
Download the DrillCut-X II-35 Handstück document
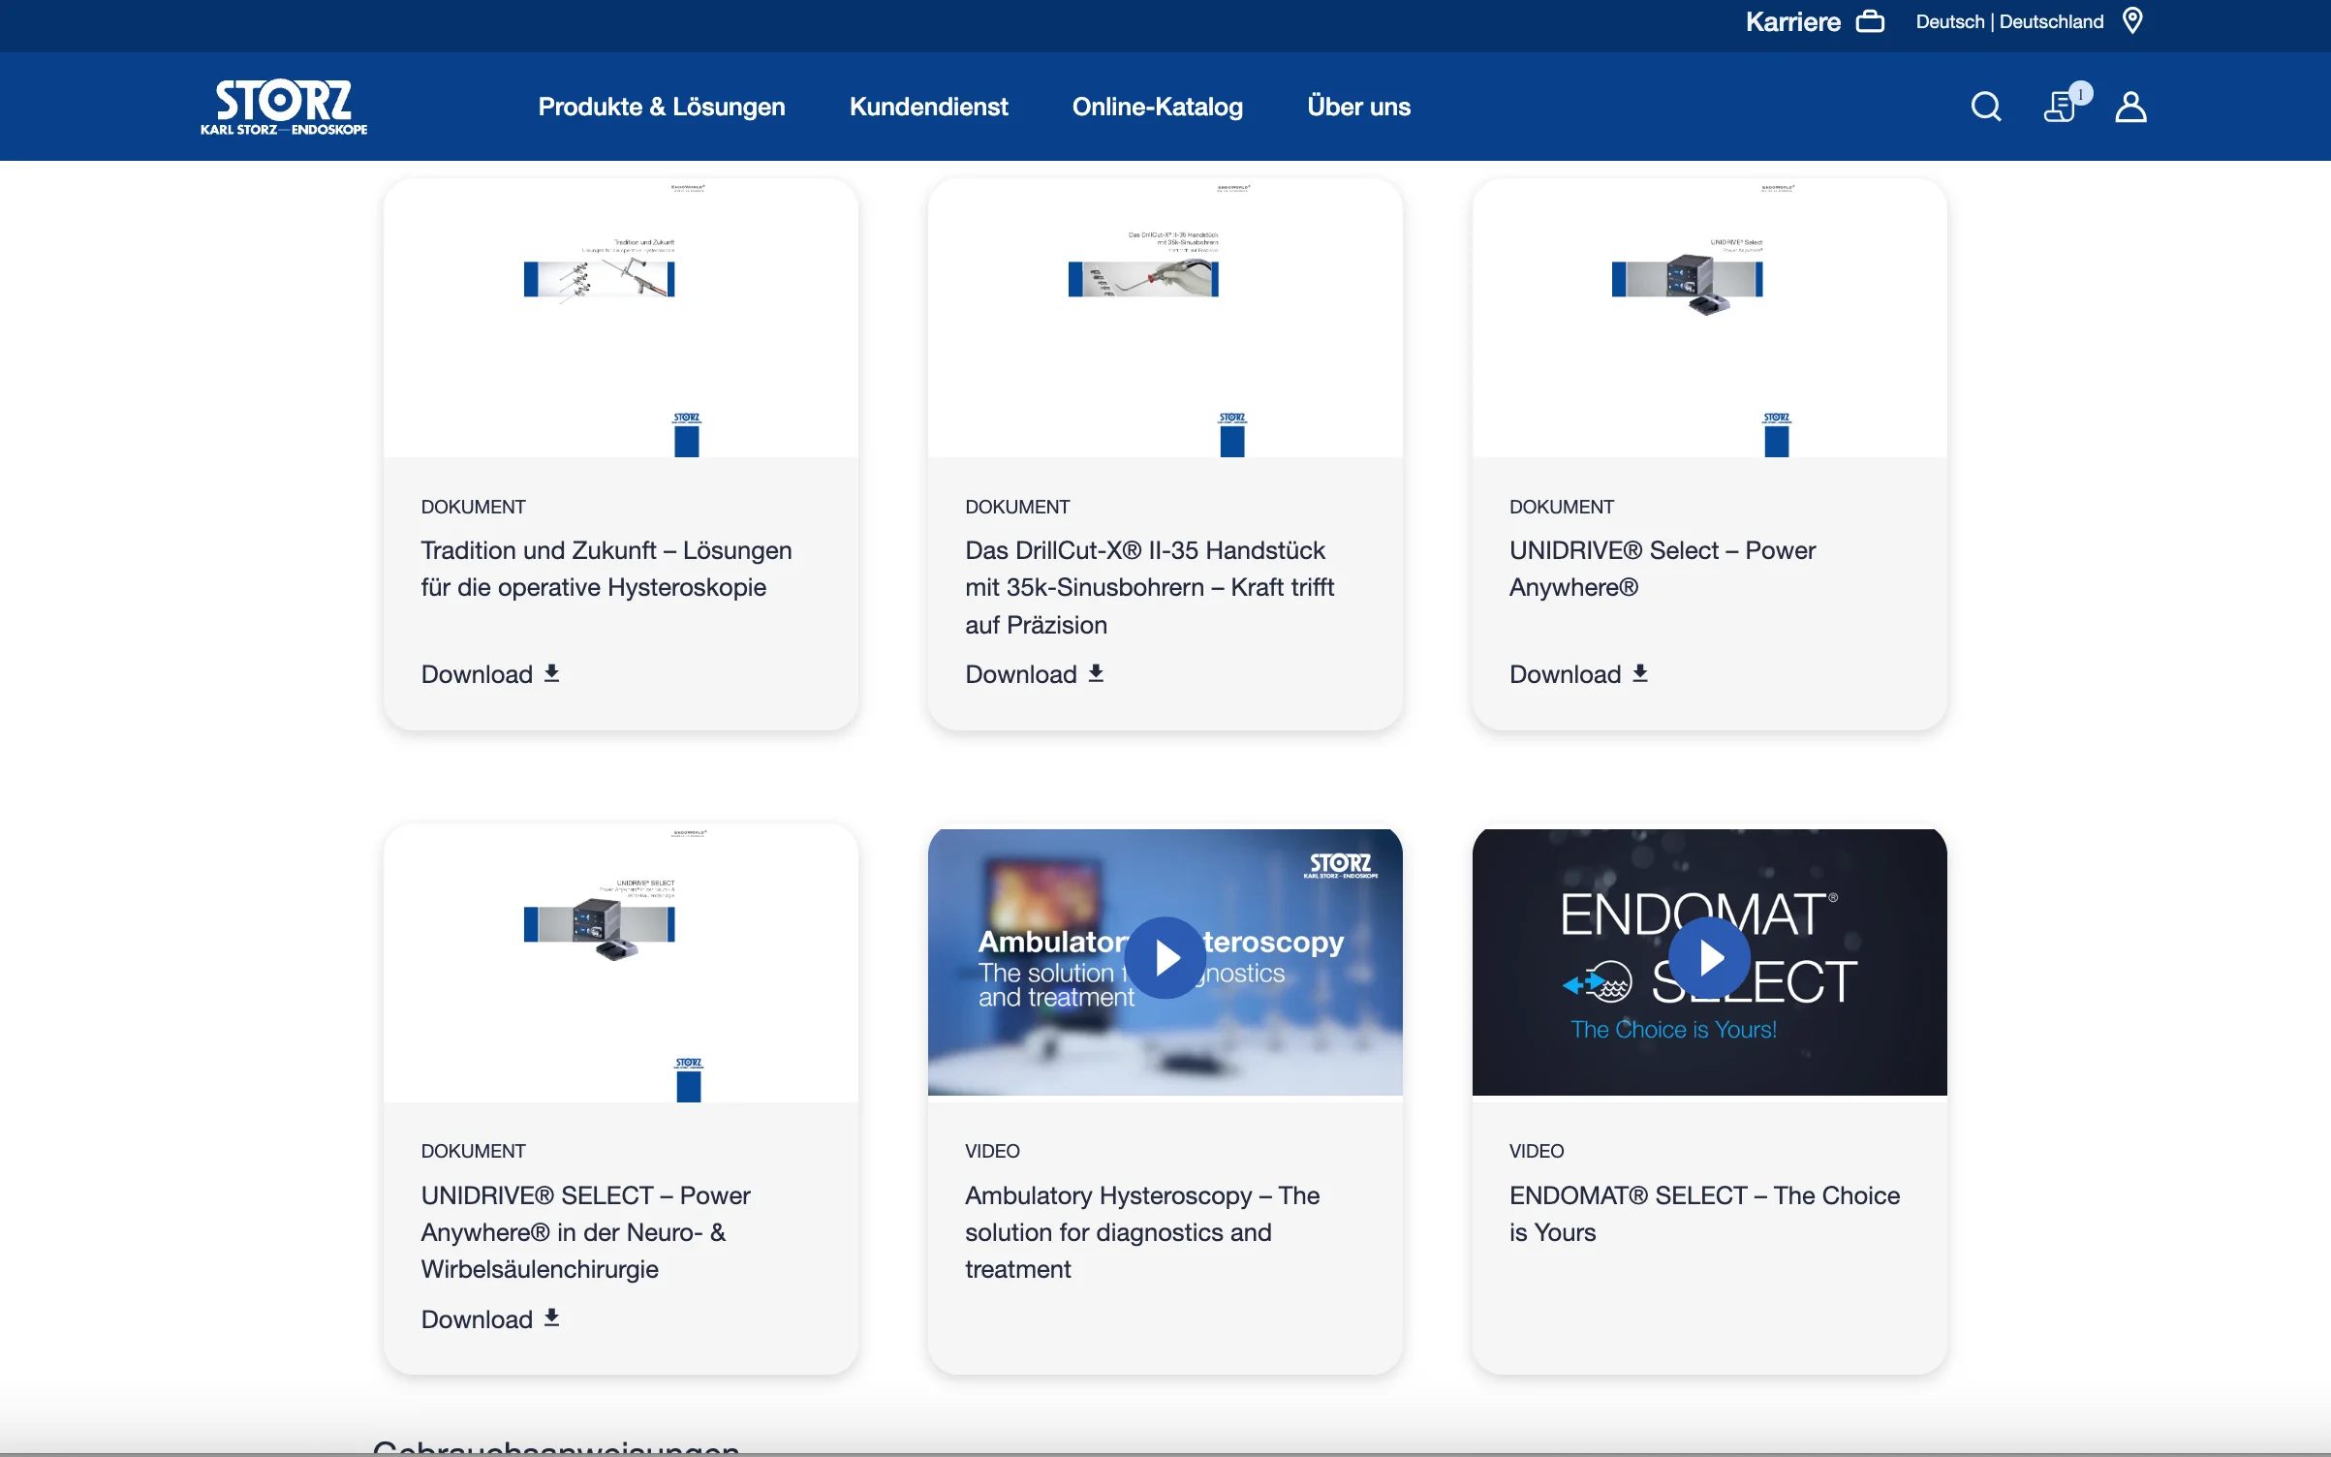(1035, 674)
